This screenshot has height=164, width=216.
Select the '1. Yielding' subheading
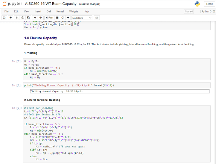[x=31, y=53]
